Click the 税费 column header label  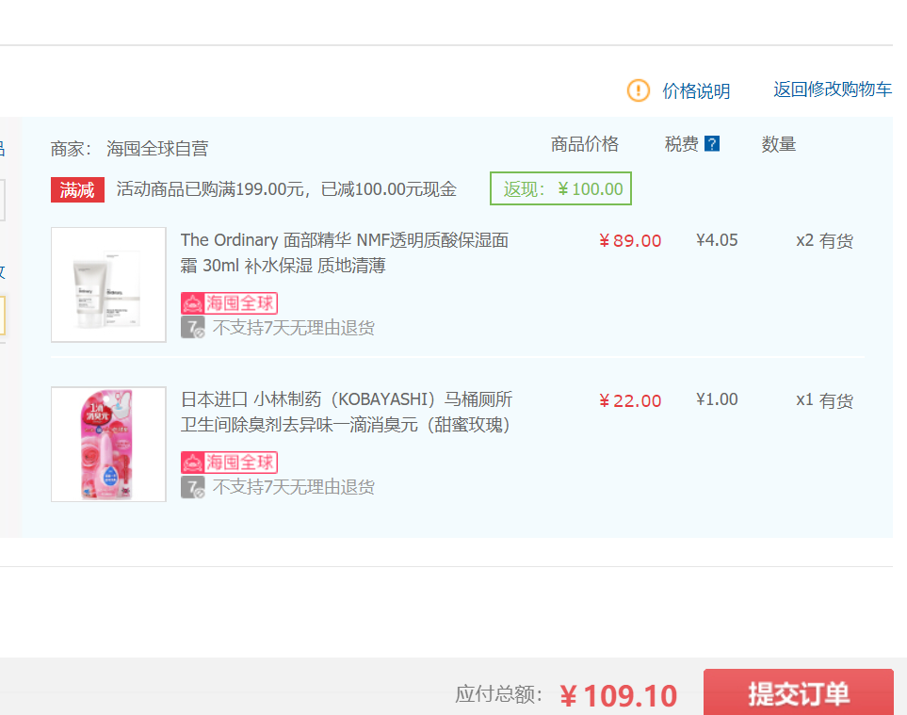[x=681, y=144]
